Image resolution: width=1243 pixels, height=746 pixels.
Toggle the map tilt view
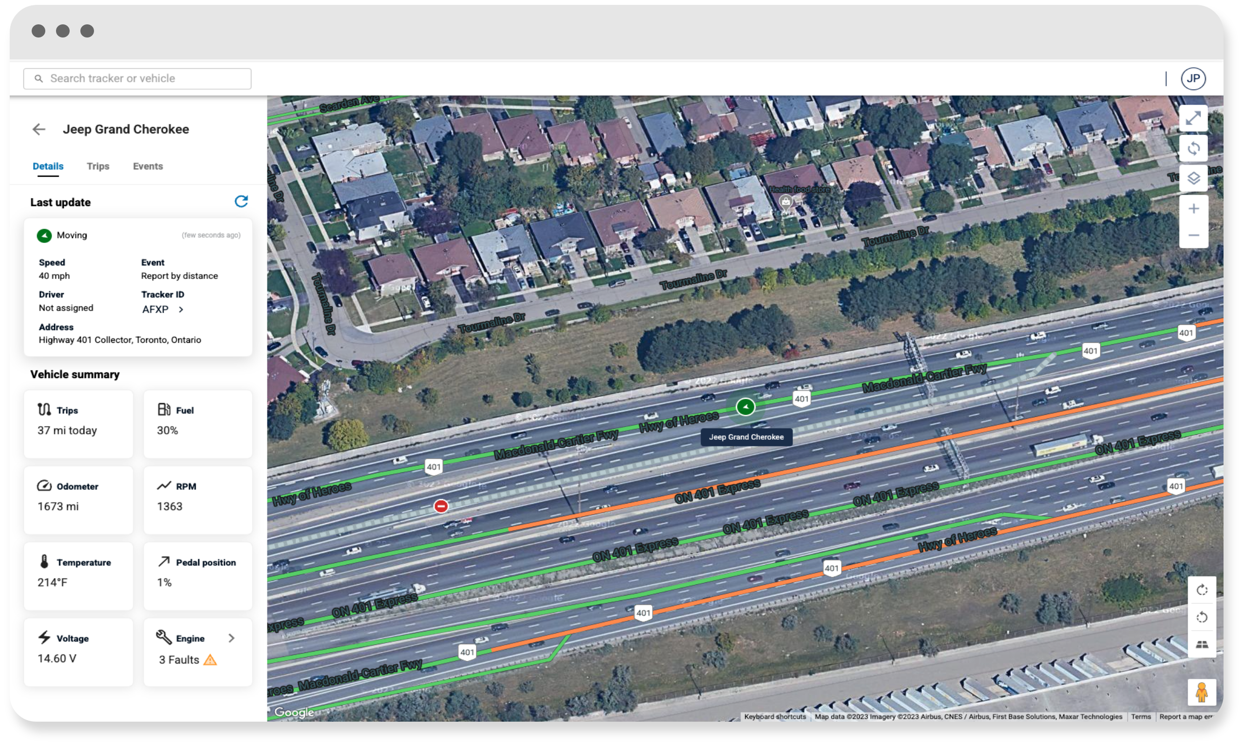1201,644
